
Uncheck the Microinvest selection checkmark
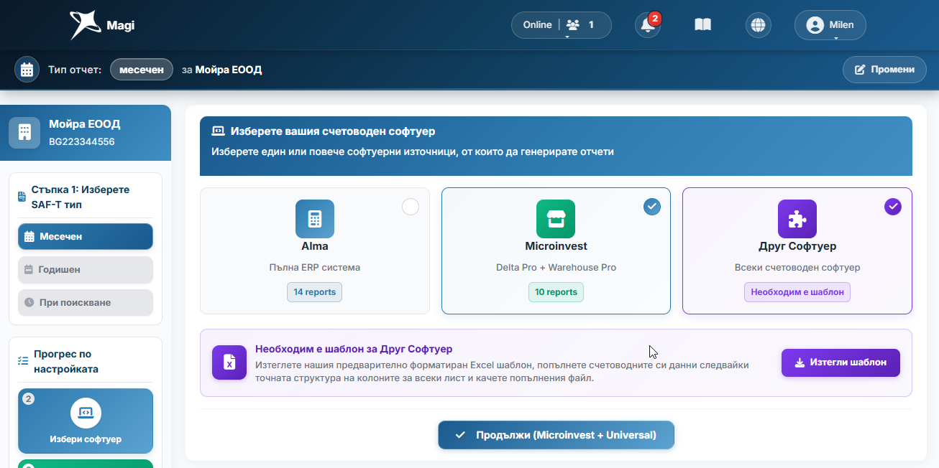tap(651, 207)
